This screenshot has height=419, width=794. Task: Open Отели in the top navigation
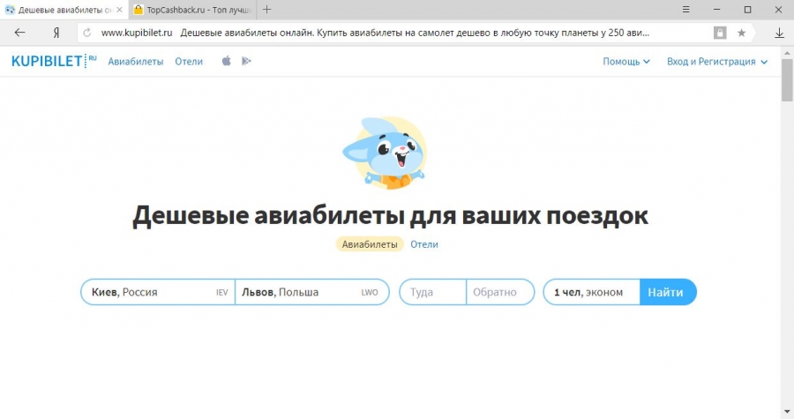click(x=189, y=62)
